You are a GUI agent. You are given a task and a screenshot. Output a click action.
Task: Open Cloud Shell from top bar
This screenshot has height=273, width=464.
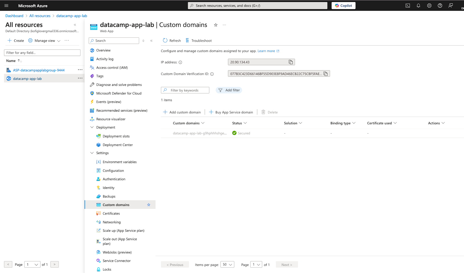[408, 6]
